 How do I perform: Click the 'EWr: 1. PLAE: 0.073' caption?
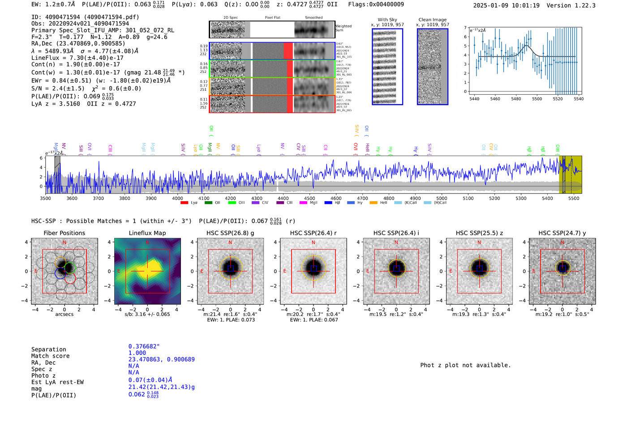coord(231,320)
